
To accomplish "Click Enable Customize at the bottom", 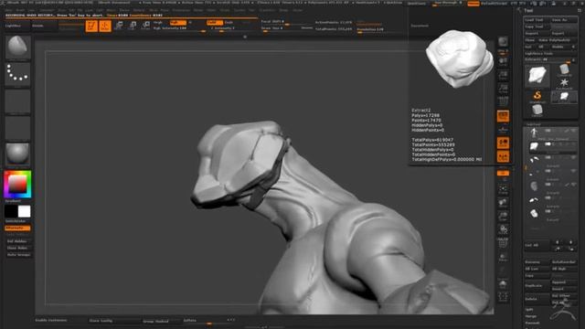I will point(51,320).
